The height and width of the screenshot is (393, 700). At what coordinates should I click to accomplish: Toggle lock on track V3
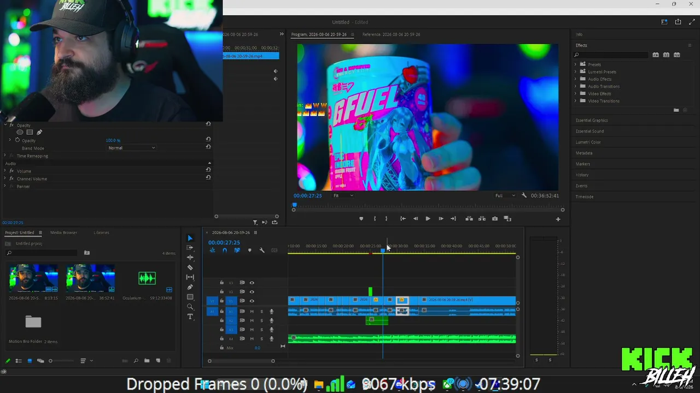click(x=221, y=283)
